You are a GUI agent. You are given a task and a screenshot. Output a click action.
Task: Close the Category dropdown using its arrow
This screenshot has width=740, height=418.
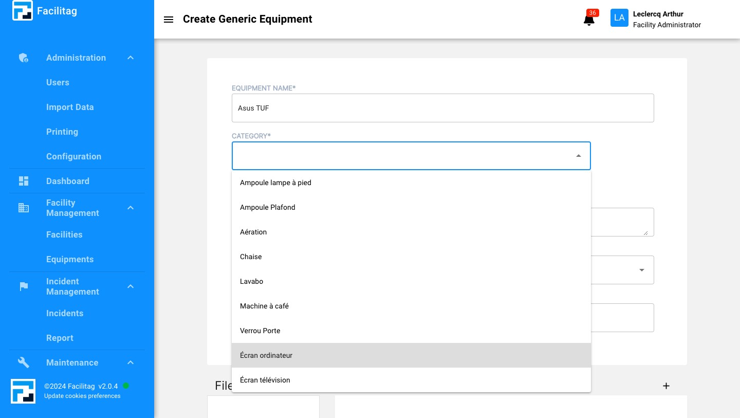coord(578,156)
